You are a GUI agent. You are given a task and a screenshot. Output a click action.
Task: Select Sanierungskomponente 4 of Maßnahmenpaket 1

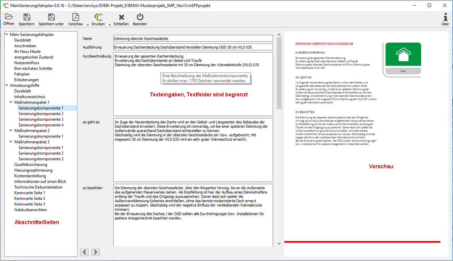41,125
